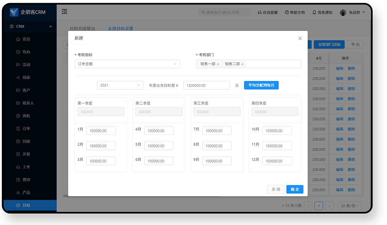Click the 消息通知 bell icon
Image resolution: width=387 pixels, height=225 pixels.
click(x=314, y=12)
